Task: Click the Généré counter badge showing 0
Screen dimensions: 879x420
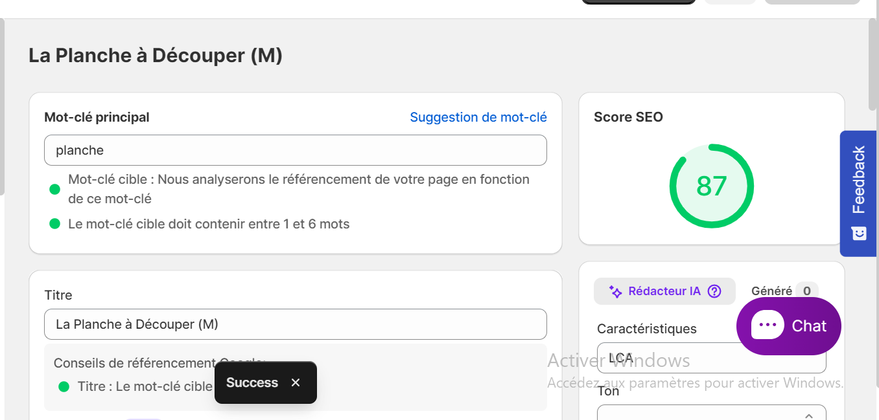Action: [x=807, y=291]
